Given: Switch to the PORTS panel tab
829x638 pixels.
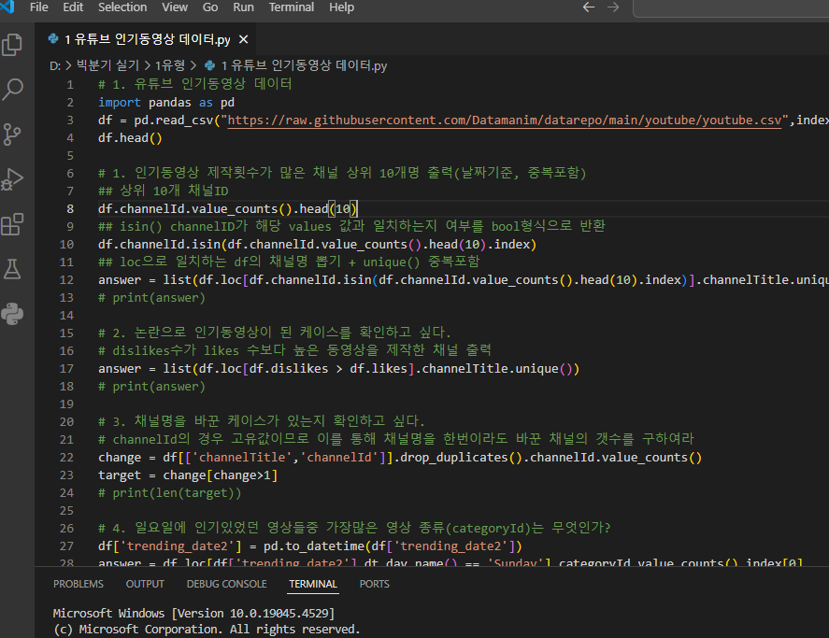Looking at the screenshot, I should tap(374, 584).
